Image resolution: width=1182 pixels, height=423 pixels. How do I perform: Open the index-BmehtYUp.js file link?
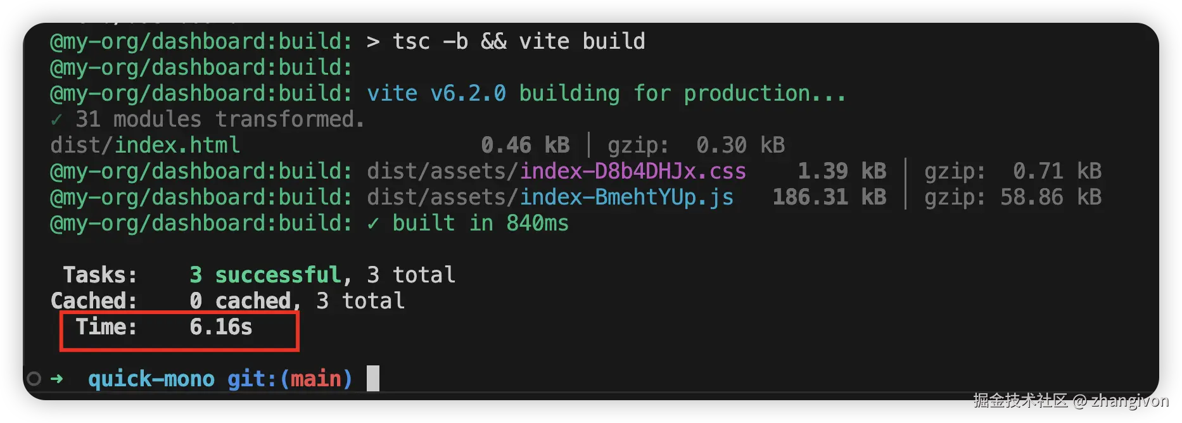pos(626,198)
